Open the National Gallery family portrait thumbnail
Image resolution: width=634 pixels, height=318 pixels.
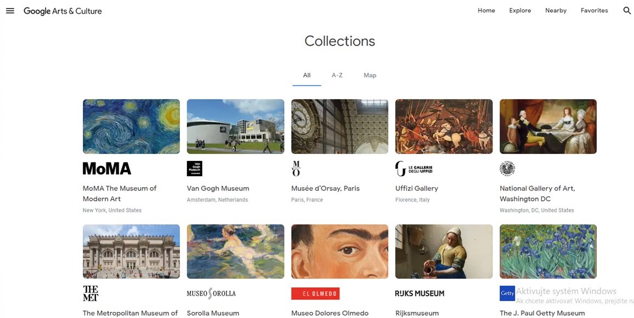(548, 126)
